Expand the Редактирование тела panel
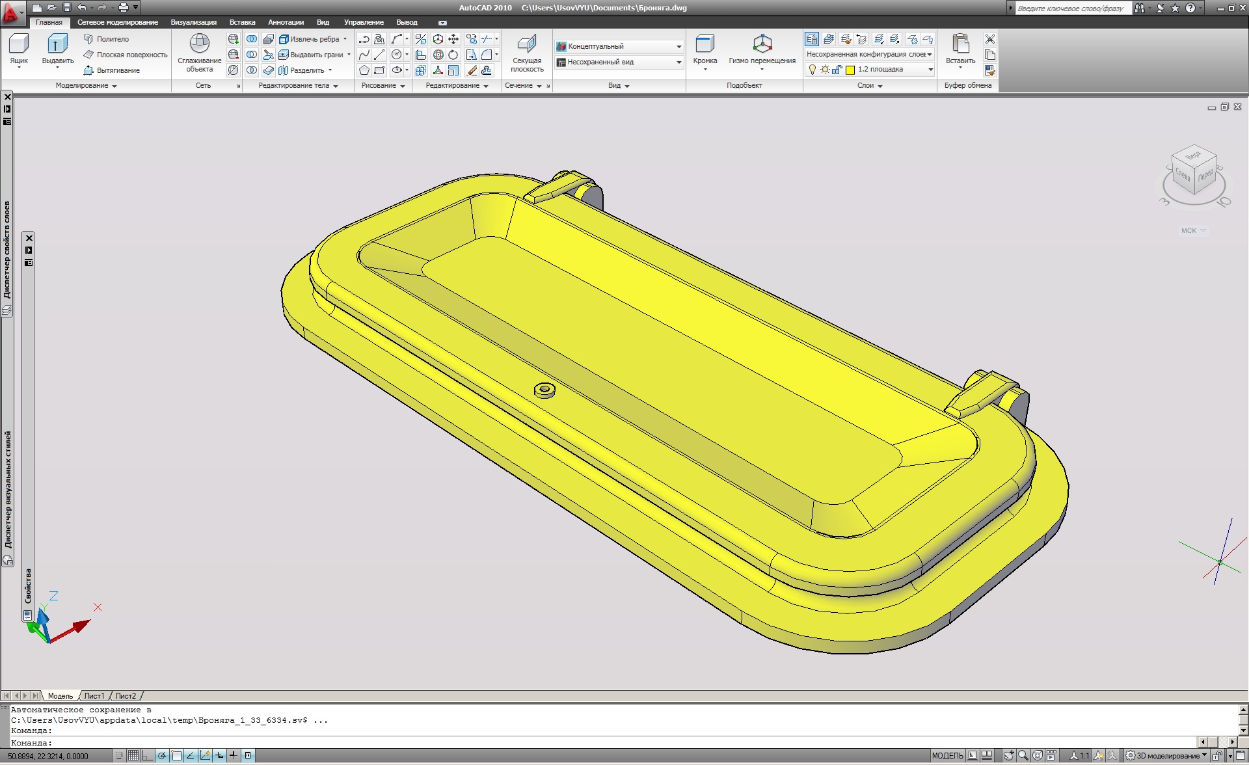This screenshot has height=765, width=1249. point(298,85)
